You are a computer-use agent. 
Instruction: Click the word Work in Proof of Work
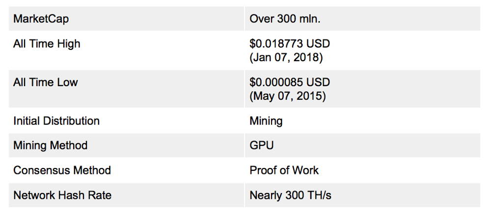(x=305, y=170)
